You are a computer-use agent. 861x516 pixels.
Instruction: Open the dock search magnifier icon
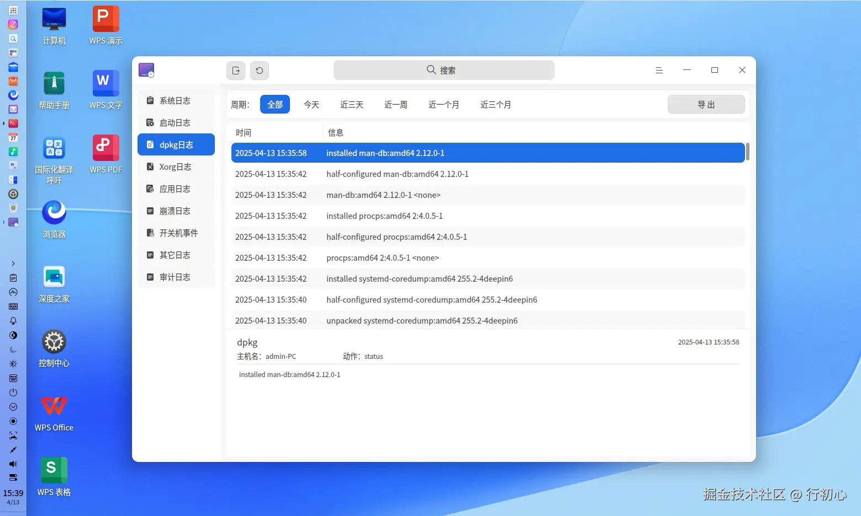coord(13,39)
